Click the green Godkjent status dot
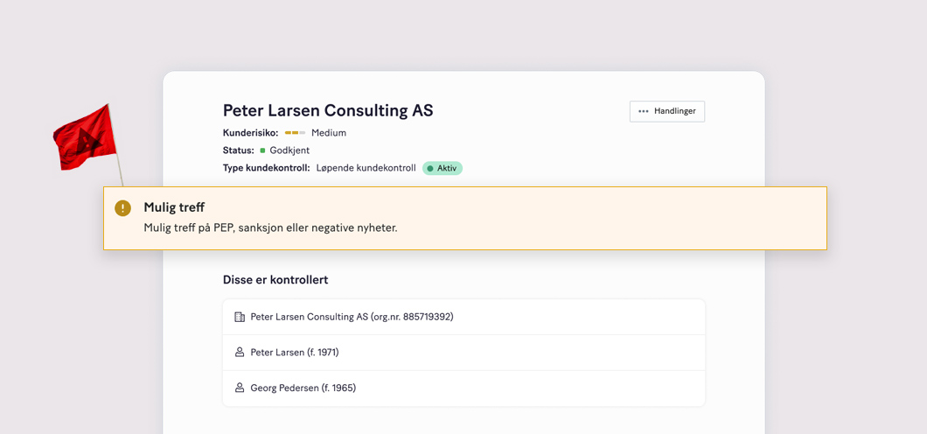 [262, 150]
